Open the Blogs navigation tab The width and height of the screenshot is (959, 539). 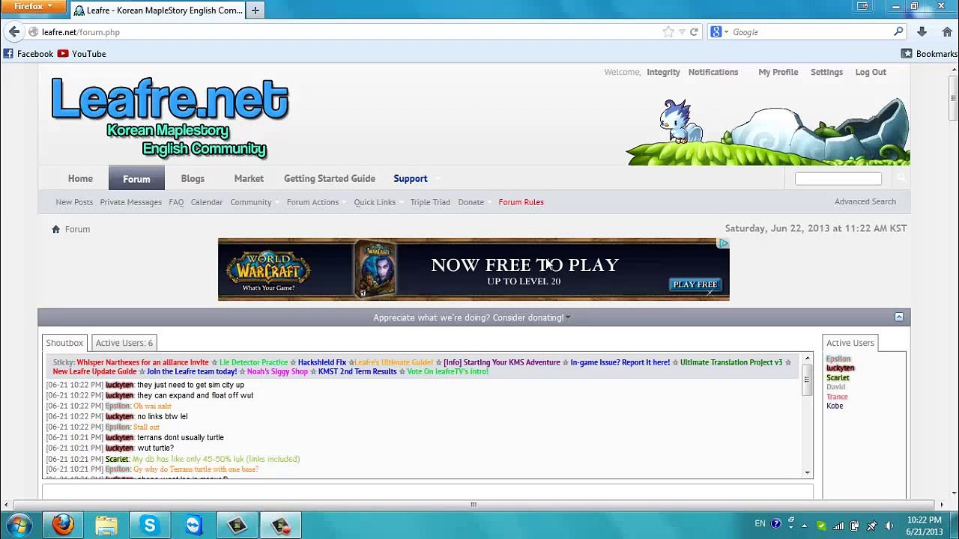(x=193, y=179)
